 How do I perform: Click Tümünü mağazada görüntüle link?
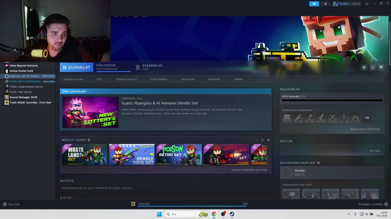point(249,170)
